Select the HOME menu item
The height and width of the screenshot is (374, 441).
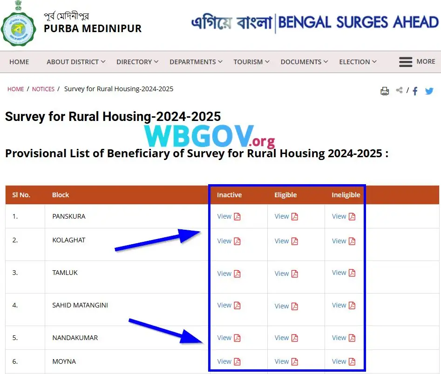19,61
